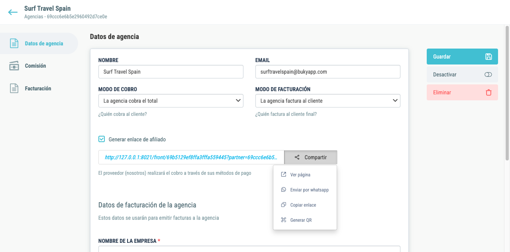Click the Surf Travel Spain page title
This screenshot has width=510, height=252.
[47, 8]
